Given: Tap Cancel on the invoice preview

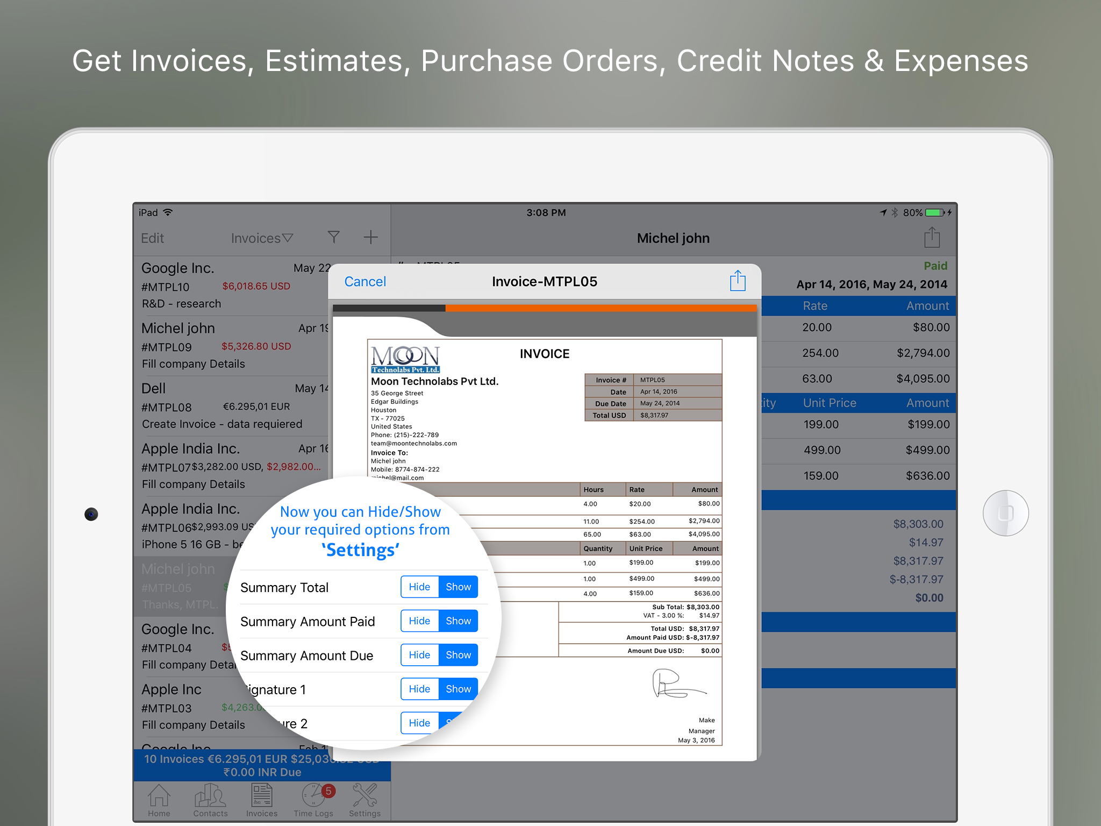Looking at the screenshot, I should (364, 281).
